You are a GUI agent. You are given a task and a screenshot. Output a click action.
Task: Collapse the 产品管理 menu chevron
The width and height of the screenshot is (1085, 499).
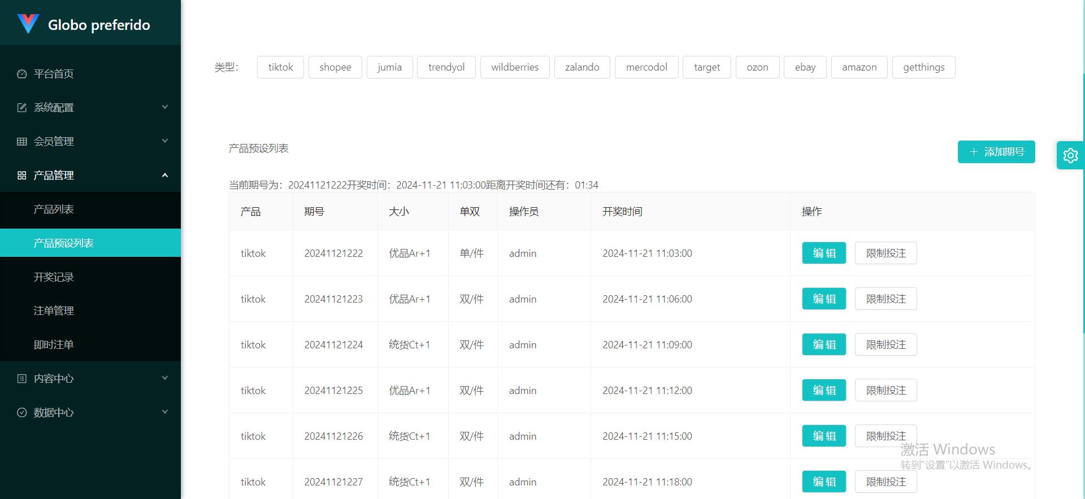tap(165, 175)
